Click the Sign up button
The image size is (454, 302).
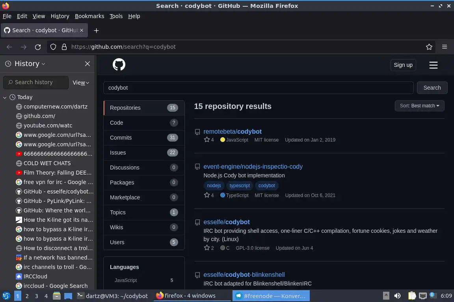[403, 65]
